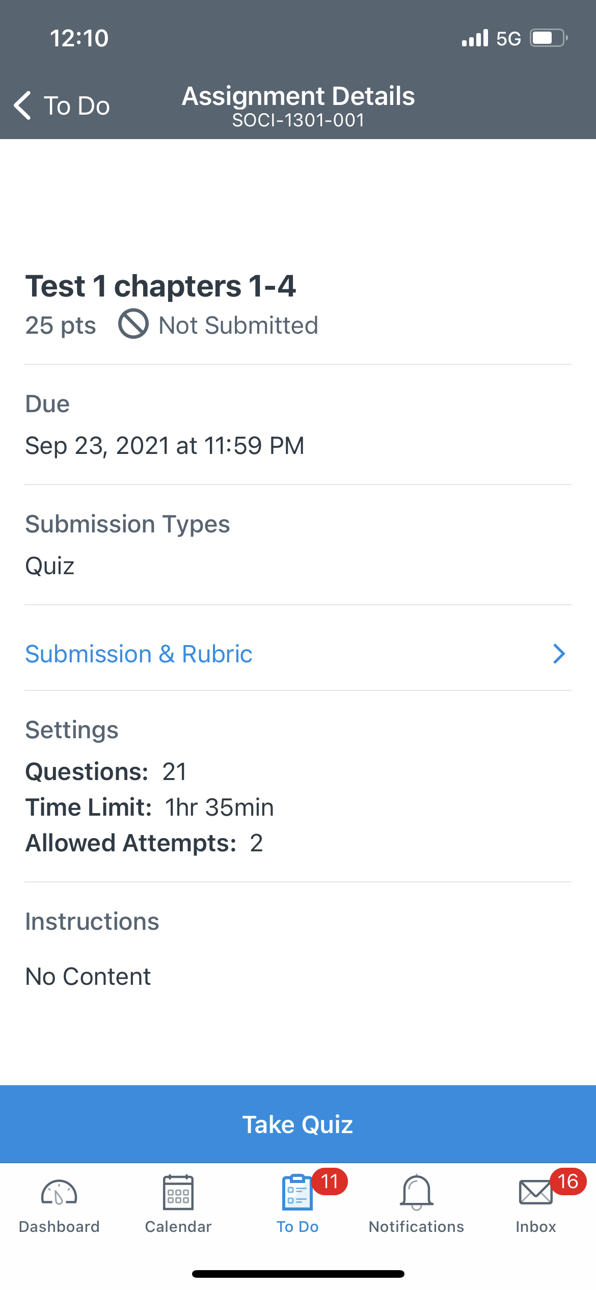
Task: Tap the Not Submitted circle-slash icon
Action: point(133,324)
